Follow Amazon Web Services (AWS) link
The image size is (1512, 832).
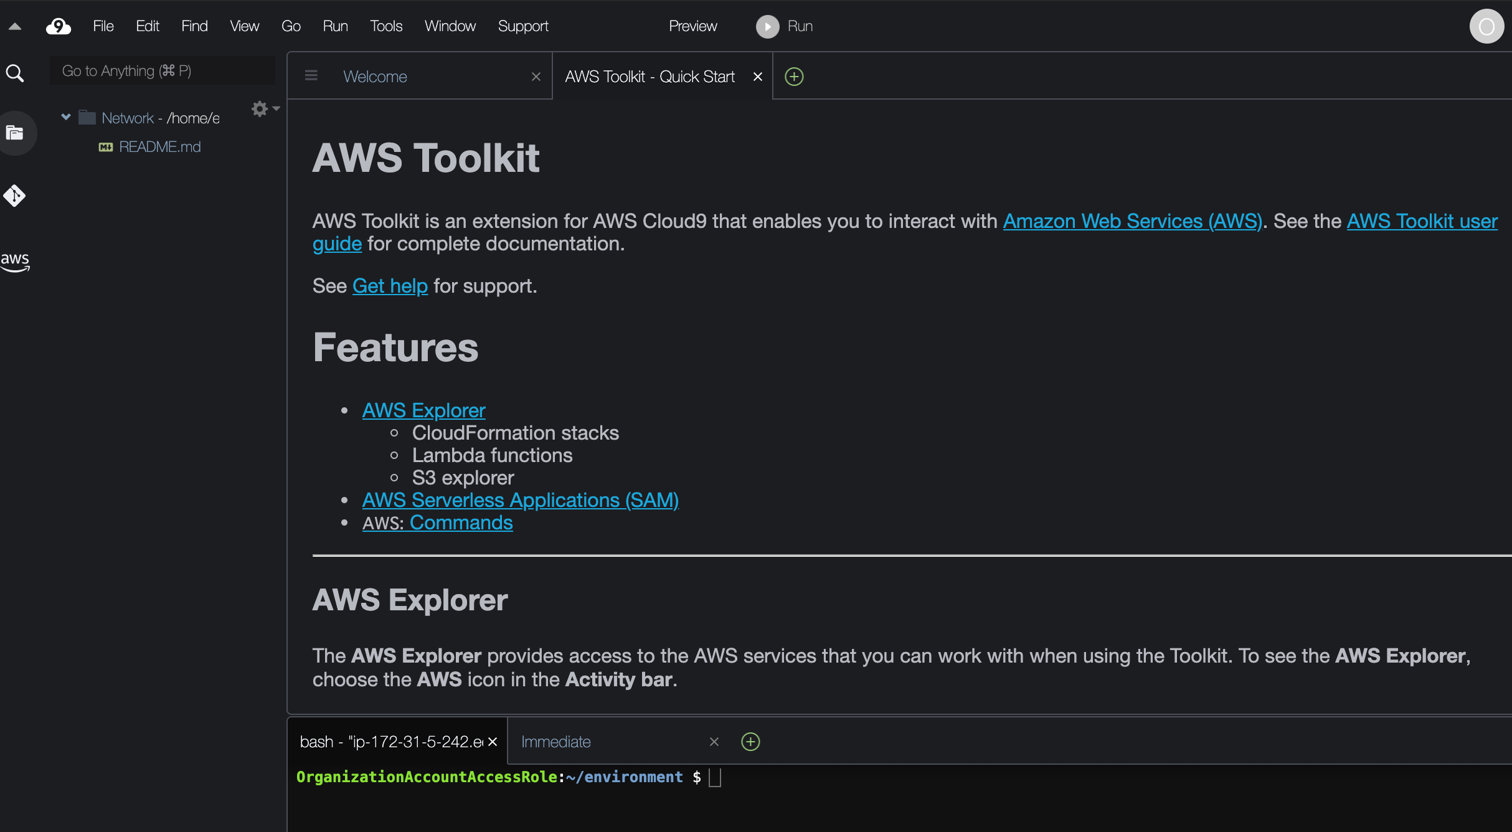click(1132, 221)
